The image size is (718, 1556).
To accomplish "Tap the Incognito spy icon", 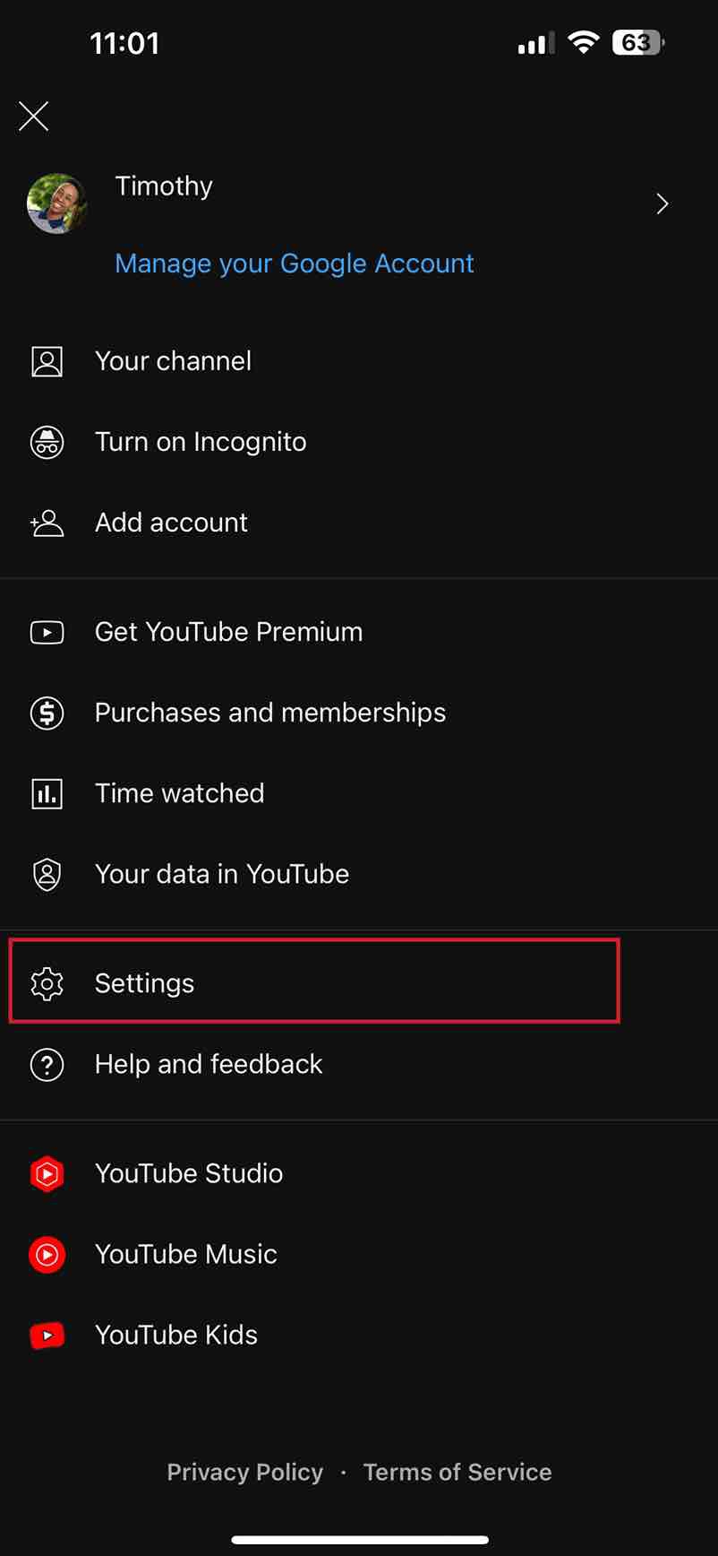I will click(47, 442).
